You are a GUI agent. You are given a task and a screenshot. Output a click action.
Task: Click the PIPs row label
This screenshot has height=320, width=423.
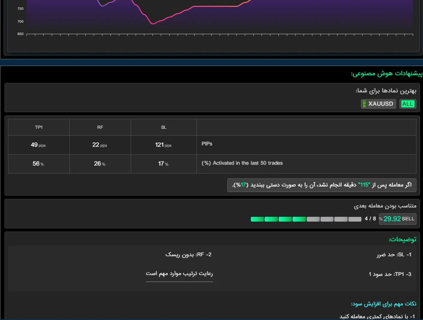click(207, 144)
